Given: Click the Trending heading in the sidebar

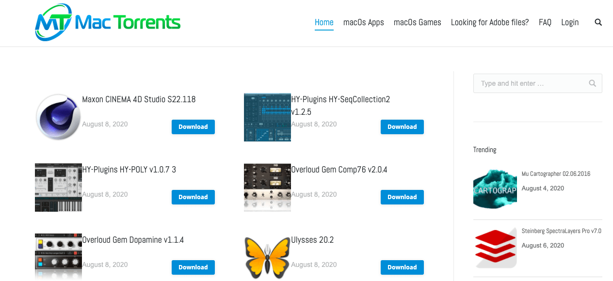Looking at the screenshot, I should point(484,150).
